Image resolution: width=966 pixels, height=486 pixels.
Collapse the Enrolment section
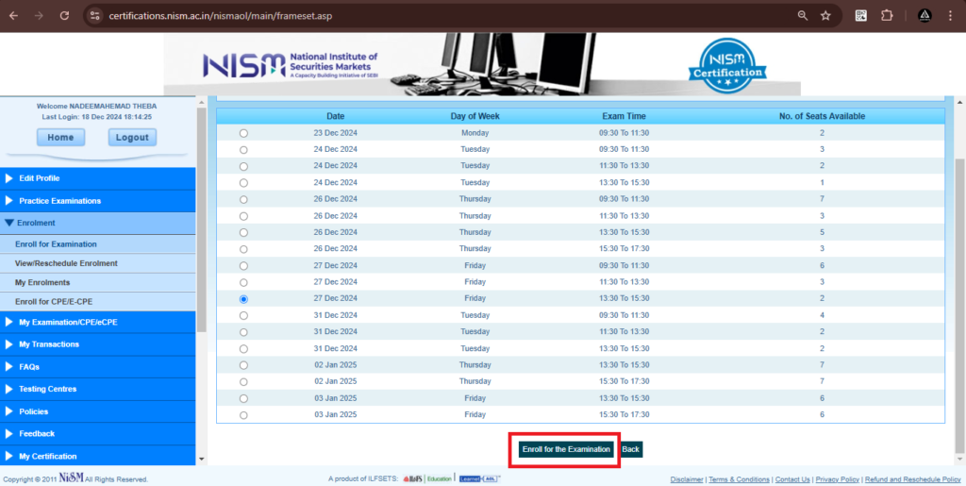point(98,223)
